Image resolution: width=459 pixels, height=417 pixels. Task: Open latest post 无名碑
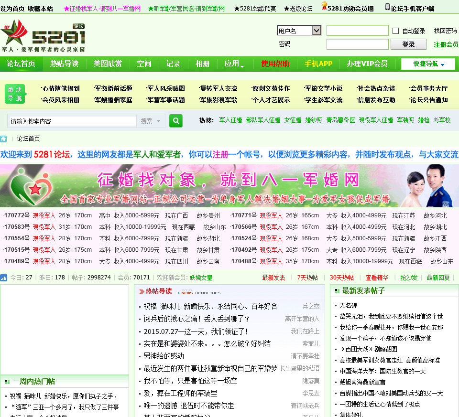tap(349, 306)
